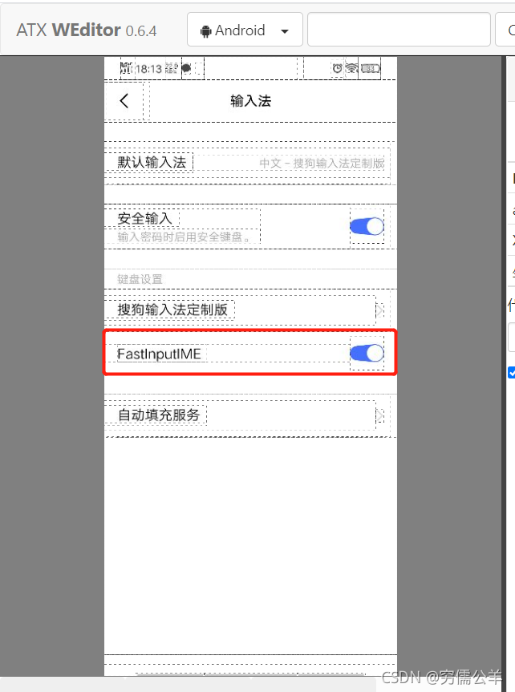Image resolution: width=515 pixels, height=692 pixels.
Task: Tap the back arrow icon
Action: (124, 101)
